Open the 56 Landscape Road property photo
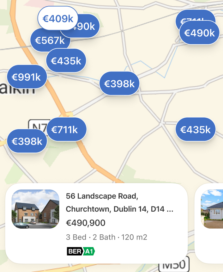Screen dimensions: 223x272 (35, 209)
